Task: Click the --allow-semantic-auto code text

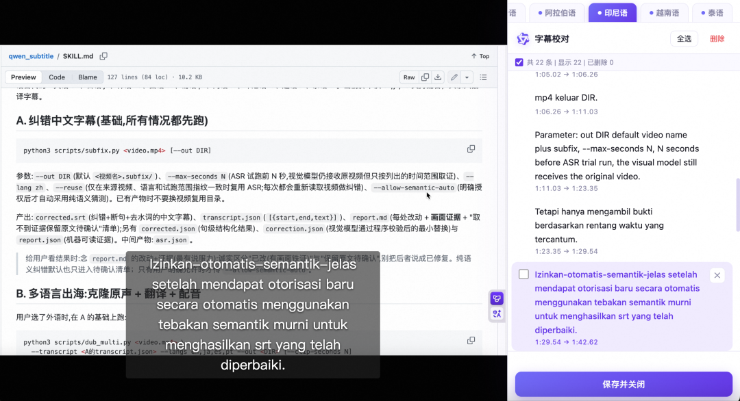Action: coord(413,187)
